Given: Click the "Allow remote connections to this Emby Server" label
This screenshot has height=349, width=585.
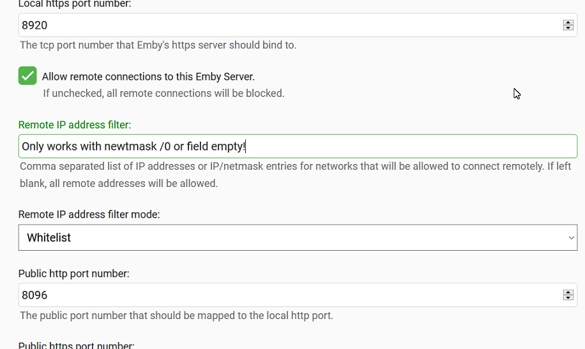Looking at the screenshot, I should [x=148, y=77].
